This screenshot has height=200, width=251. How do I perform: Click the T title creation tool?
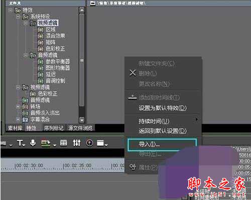(x=20, y=143)
